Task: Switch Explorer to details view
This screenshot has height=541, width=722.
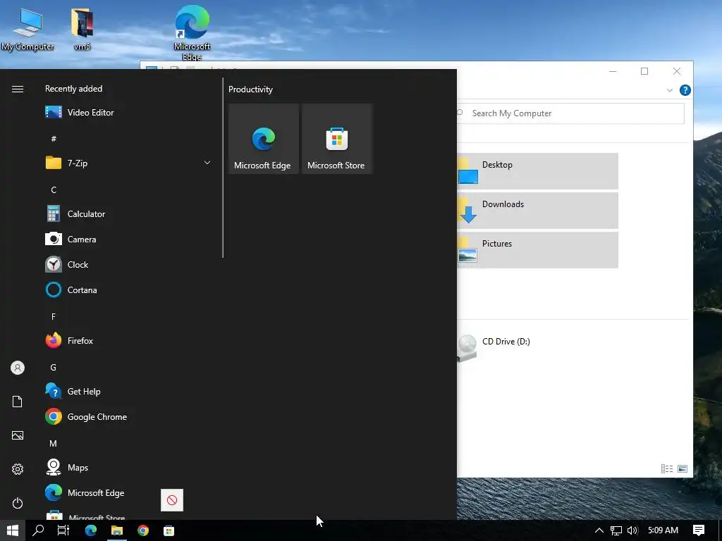Action: pos(667,468)
